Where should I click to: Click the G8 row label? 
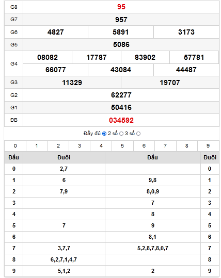click(14, 7)
